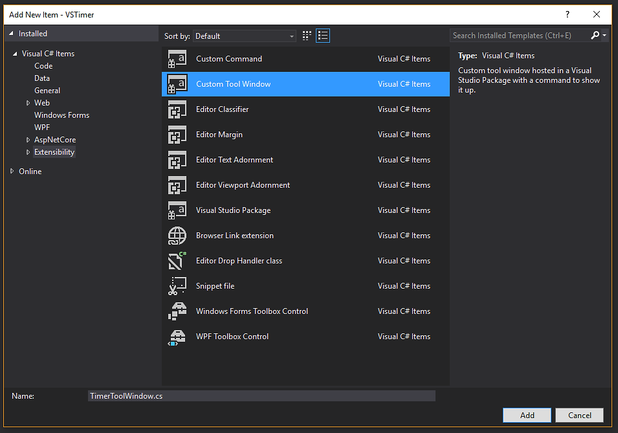This screenshot has width=618, height=433.
Task: Select the Data category
Action: (x=42, y=78)
